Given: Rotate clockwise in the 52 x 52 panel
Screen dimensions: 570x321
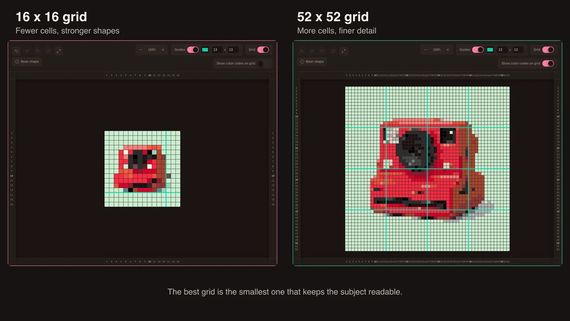Looking at the screenshot, I should (x=333, y=51).
